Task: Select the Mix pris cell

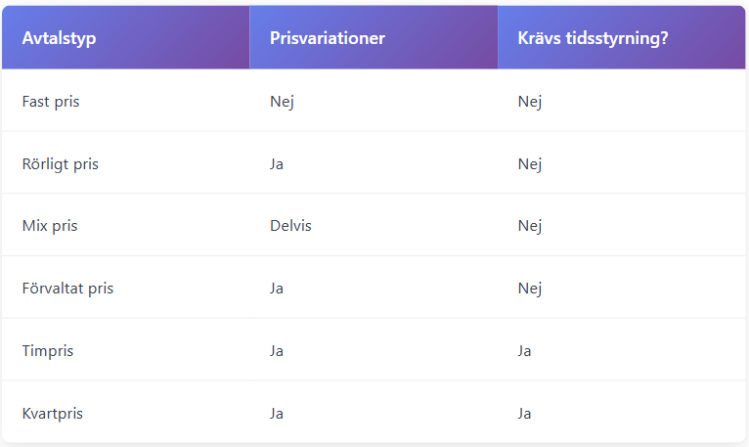Action: [x=50, y=226]
